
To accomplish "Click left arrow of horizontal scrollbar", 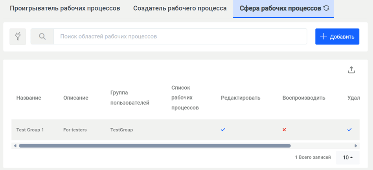I will pos(15,146).
